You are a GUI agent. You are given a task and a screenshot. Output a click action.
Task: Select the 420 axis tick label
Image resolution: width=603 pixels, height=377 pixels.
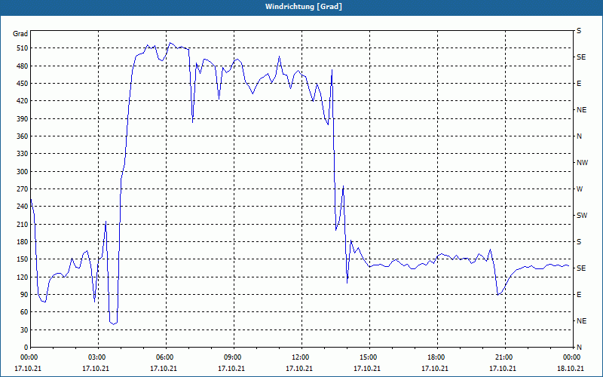(x=23, y=101)
